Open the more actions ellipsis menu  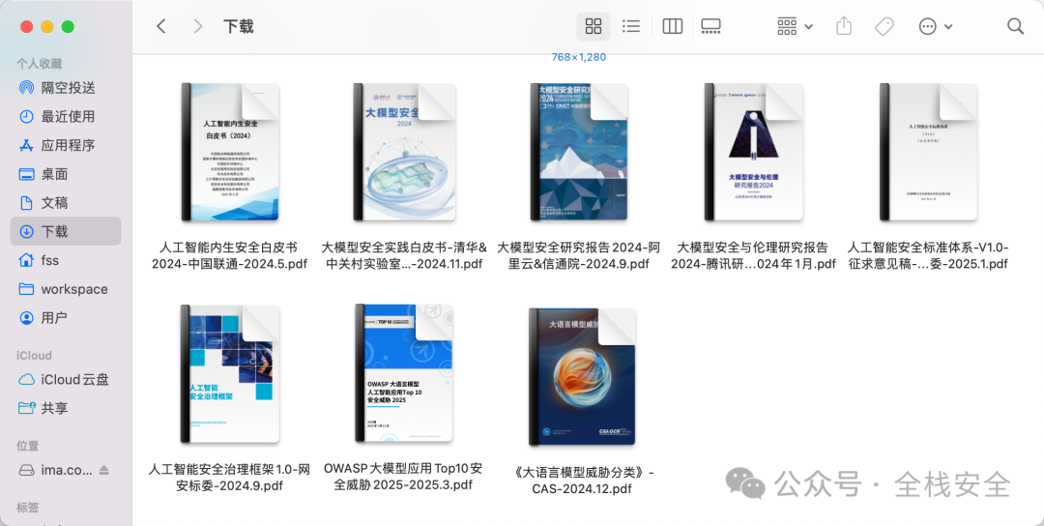tap(935, 26)
